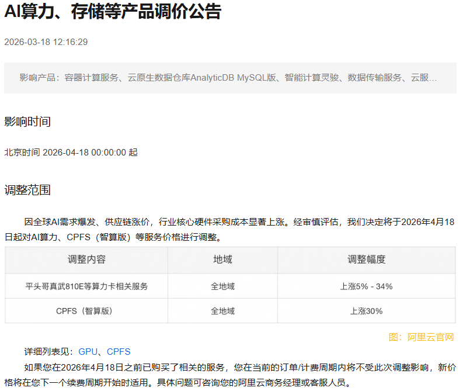Select the 上涨5% - 34% table cell
Screen dimensions: 463x391
click(x=366, y=286)
